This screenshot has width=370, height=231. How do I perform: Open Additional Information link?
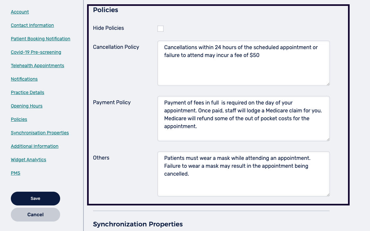tap(35, 146)
